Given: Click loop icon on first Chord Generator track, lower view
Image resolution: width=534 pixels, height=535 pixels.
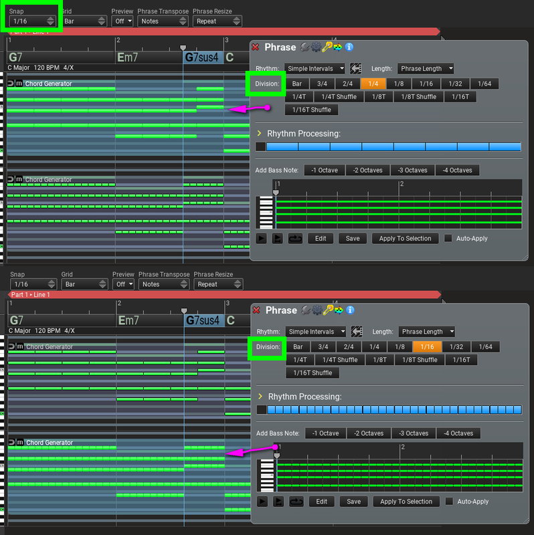Looking at the screenshot, I should (x=12, y=346).
